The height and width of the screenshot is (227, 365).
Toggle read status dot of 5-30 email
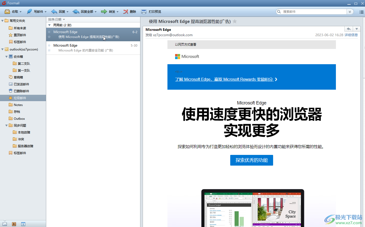49,46
